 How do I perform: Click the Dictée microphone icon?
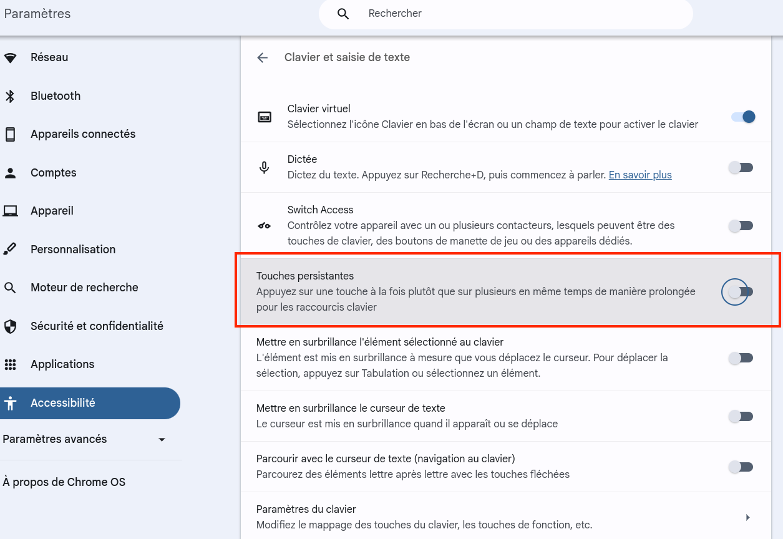(x=264, y=167)
